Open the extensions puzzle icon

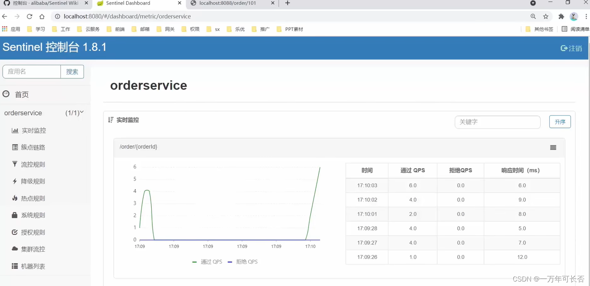click(561, 16)
